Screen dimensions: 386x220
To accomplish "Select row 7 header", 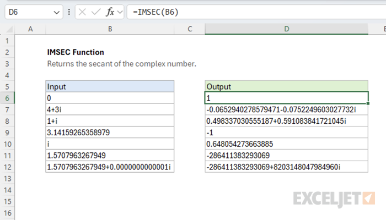I will point(7,110).
